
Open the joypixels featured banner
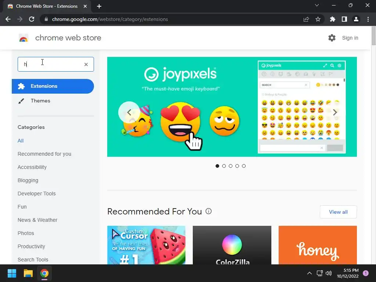[x=232, y=107]
